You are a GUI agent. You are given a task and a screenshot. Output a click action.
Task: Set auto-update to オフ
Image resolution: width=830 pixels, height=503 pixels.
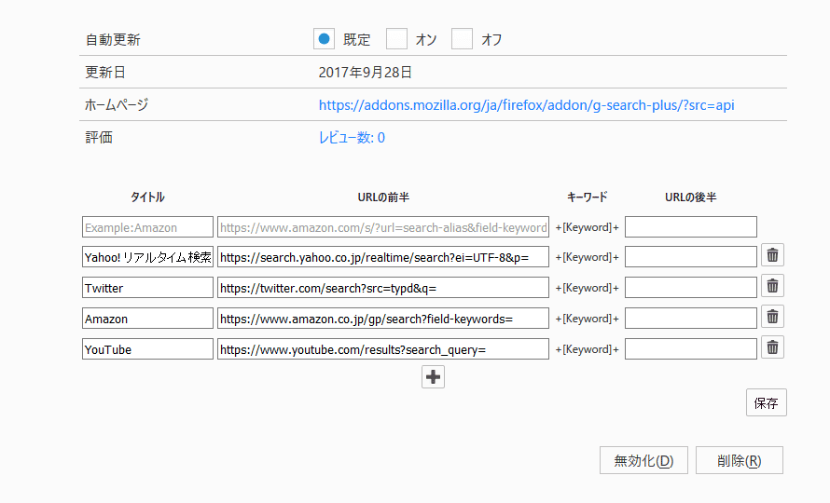click(x=462, y=39)
